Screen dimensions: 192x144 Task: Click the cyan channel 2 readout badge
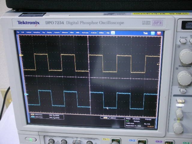pos(33,117)
